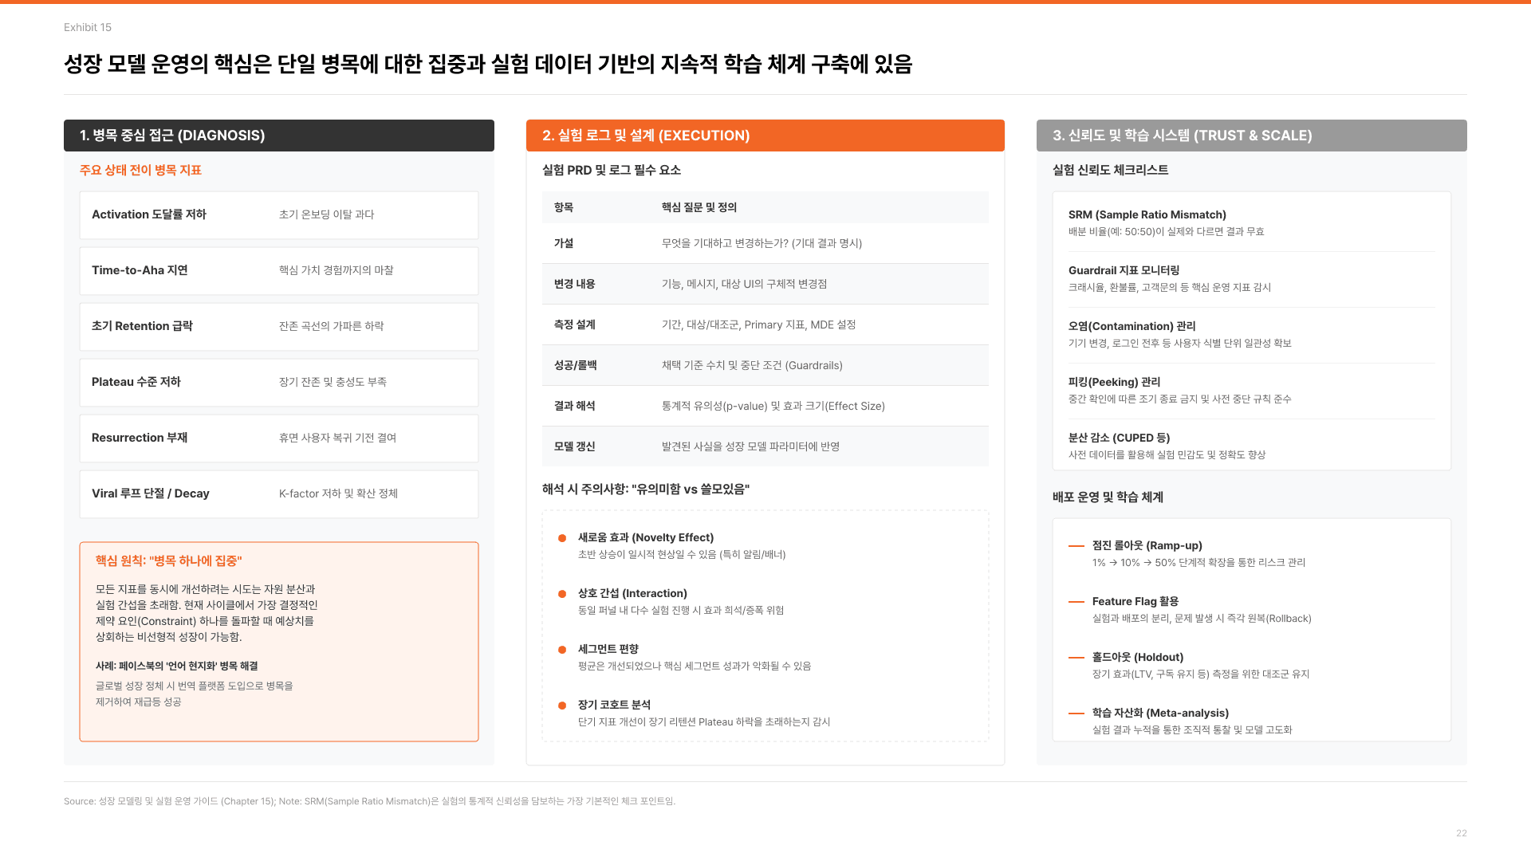Viewport: 1531px width, 861px height.
Task: Select the 'Resurrection 부재' card
Action: (279, 438)
